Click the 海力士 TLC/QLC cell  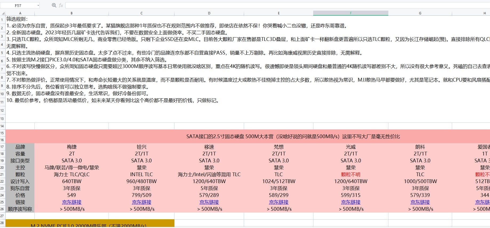[x=71, y=174]
